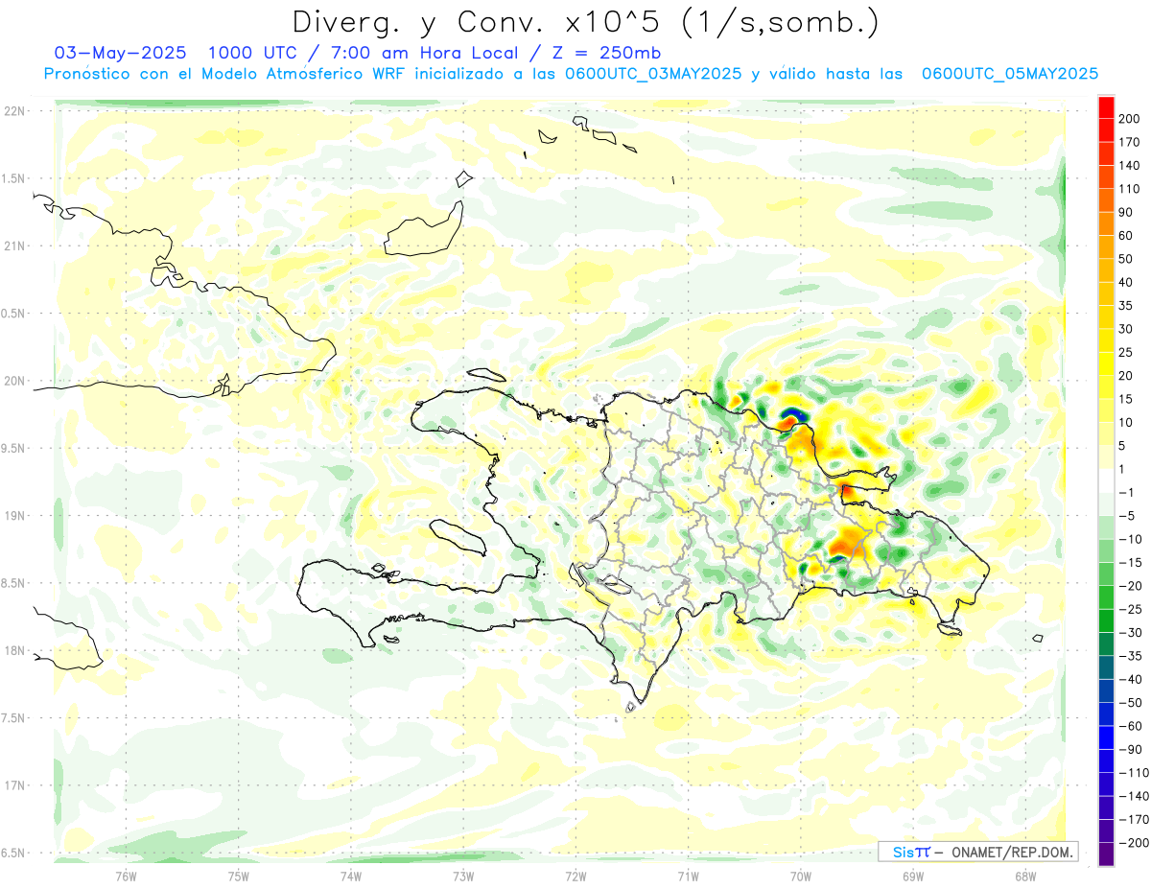Viewport: 1151px width, 889px height.
Task: Click the negative '-40' colorbar value
Action: [x=1133, y=679]
